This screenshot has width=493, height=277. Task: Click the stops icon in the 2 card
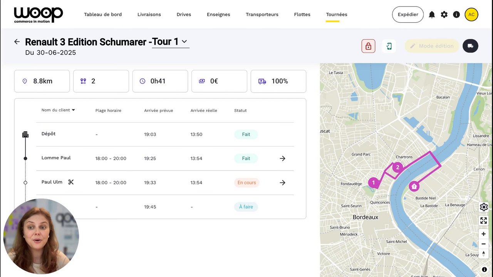point(83,81)
